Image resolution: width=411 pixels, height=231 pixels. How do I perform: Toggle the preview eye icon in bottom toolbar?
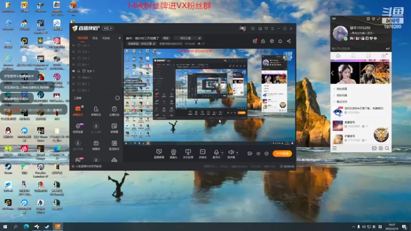(258, 153)
